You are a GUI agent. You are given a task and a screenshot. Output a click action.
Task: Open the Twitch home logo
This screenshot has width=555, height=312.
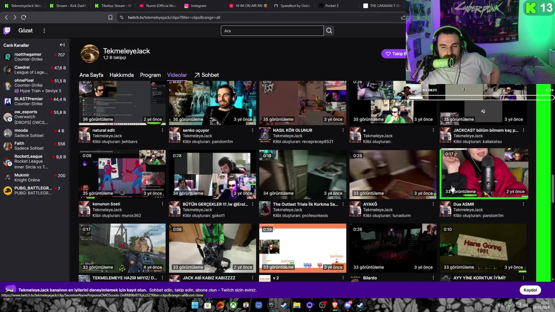click(x=7, y=30)
